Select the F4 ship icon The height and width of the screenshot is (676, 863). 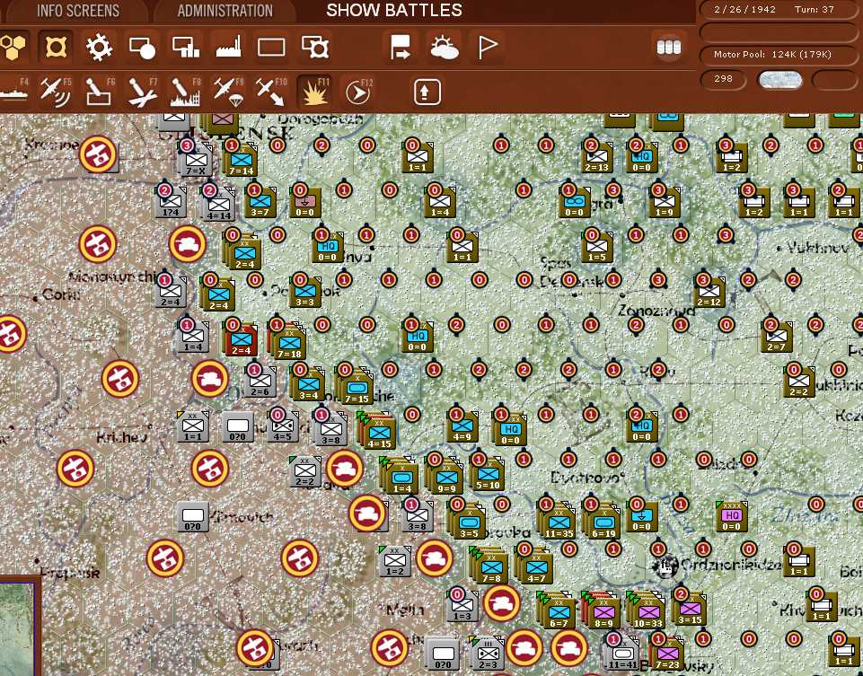click(14, 91)
